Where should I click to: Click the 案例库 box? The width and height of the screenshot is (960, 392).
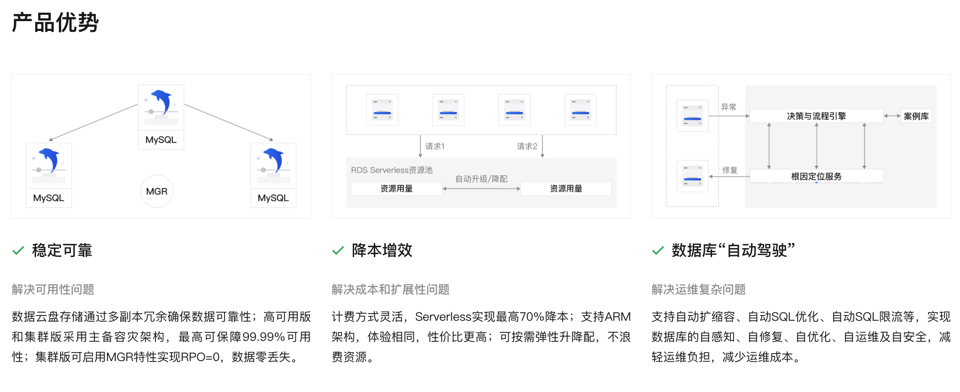point(916,116)
